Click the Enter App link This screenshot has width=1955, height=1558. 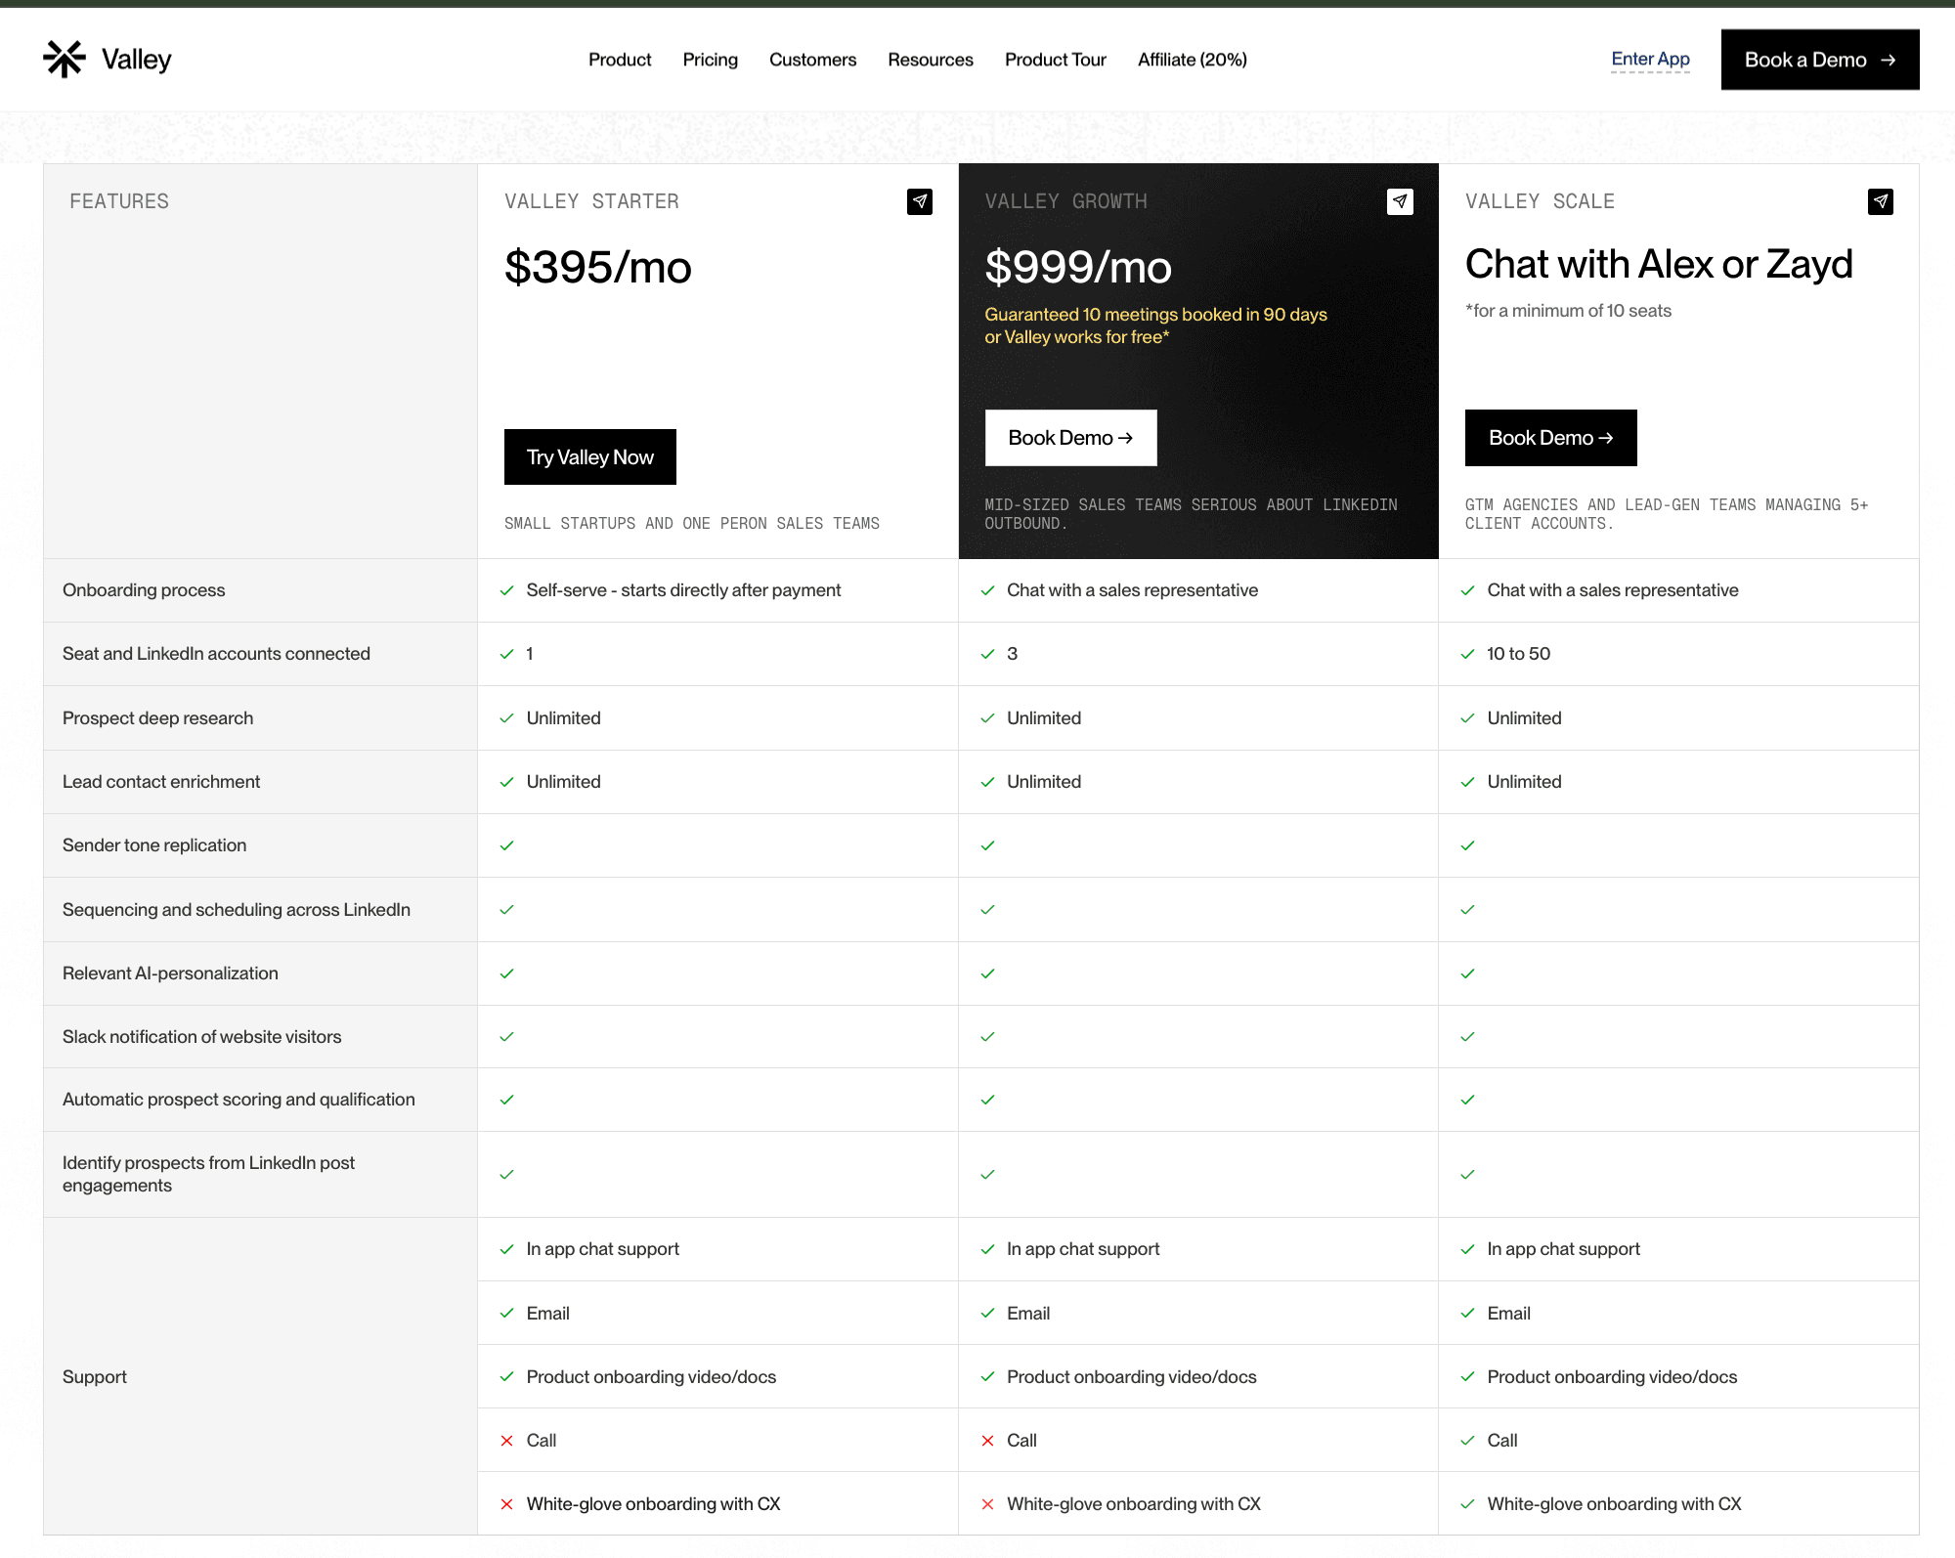(1650, 59)
